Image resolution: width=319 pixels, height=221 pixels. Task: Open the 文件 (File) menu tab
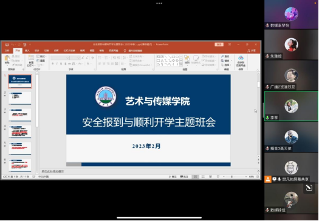pyautogui.click(x=7, y=50)
